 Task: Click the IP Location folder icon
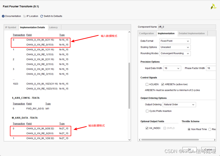24,16
